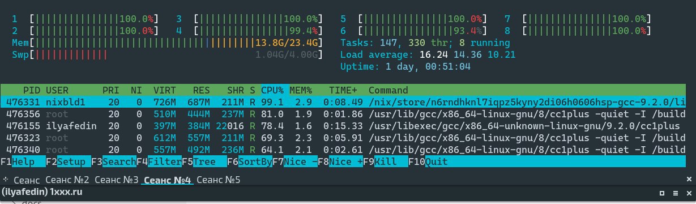
Task: Open F2 Setup in htop
Action: (68, 161)
